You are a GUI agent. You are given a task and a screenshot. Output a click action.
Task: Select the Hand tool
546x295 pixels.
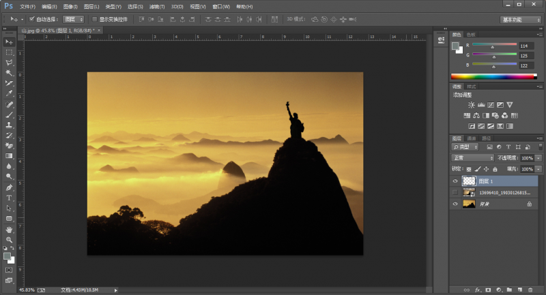9,230
